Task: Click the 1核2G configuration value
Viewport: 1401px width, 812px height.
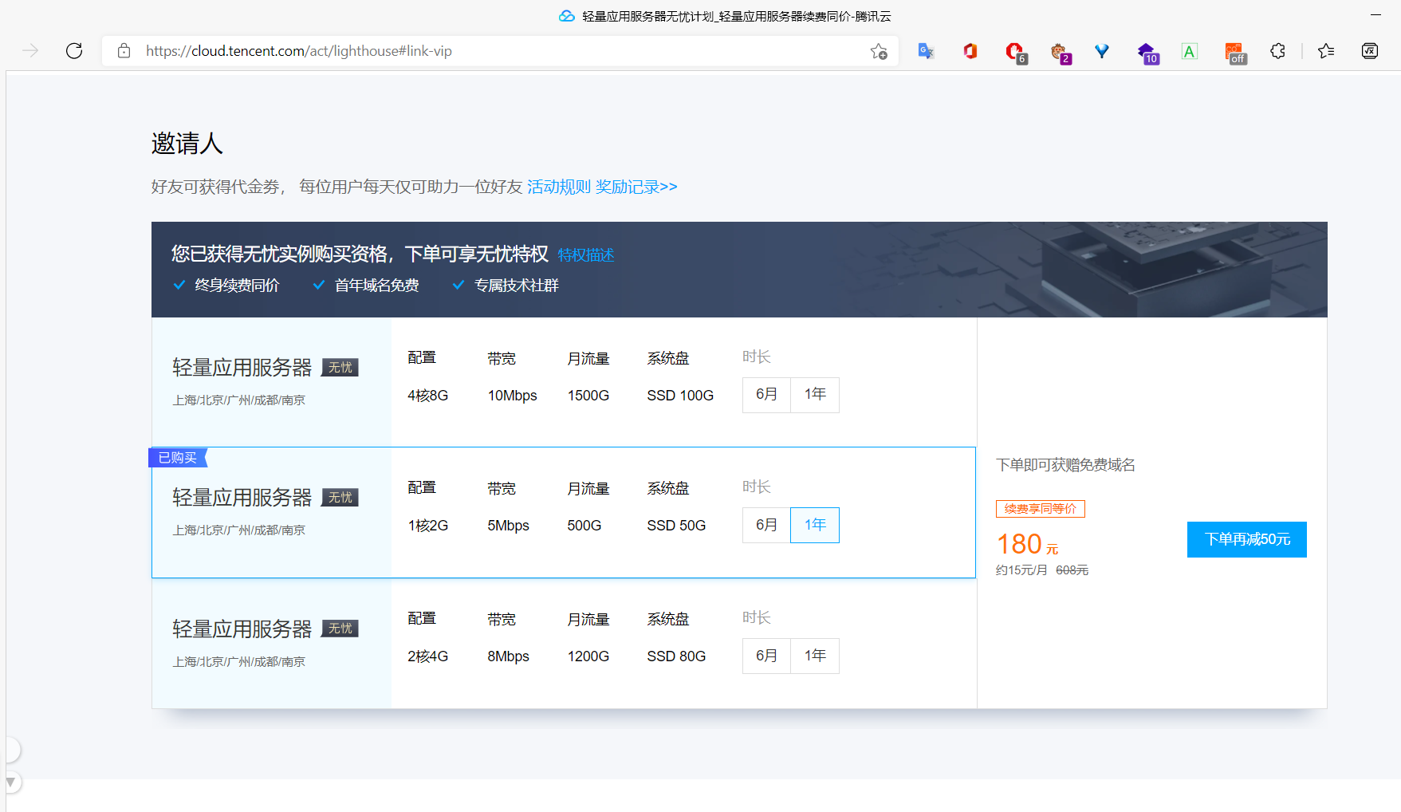Action: [428, 526]
